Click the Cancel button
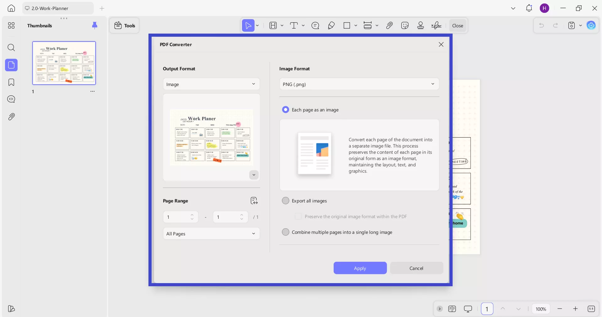Image resolution: width=602 pixels, height=317 pixels. (x=416, y=268)
